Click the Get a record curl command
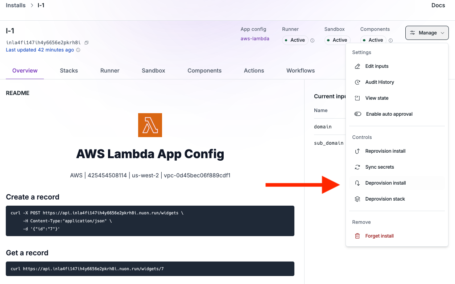 click(x=87, y=269)
